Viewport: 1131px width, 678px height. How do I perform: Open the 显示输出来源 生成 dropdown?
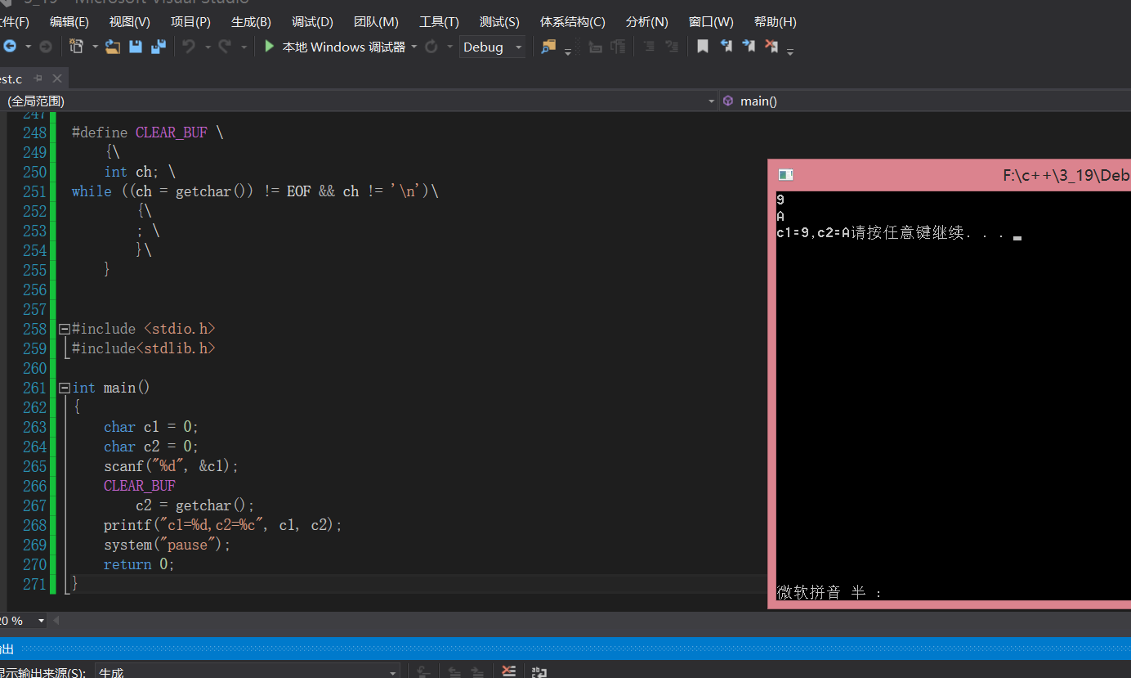coord(248,671)
